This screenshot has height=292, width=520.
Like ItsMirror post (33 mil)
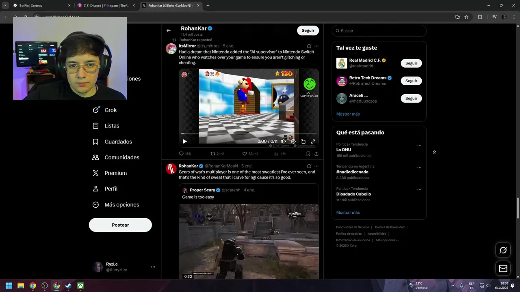click(250, 154)
